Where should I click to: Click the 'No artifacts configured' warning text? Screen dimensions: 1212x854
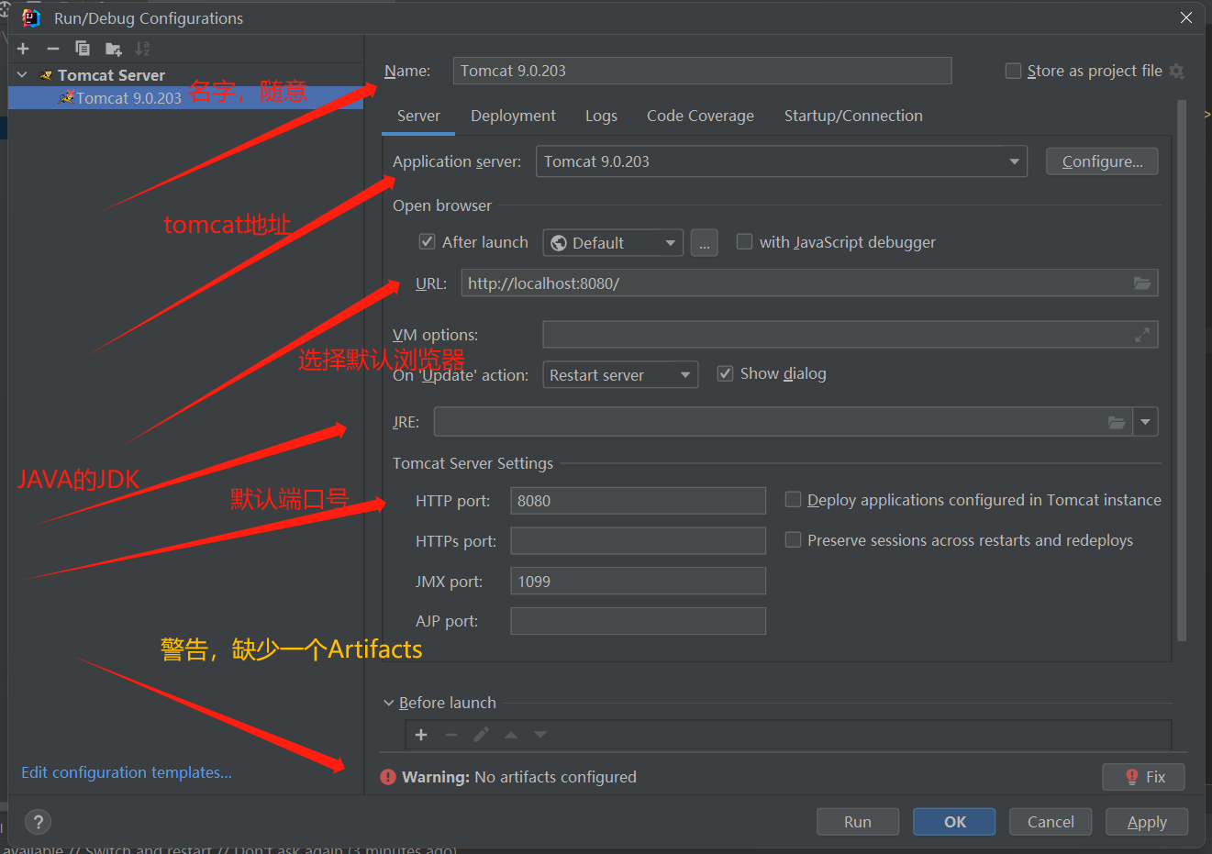tap(555, 777)
